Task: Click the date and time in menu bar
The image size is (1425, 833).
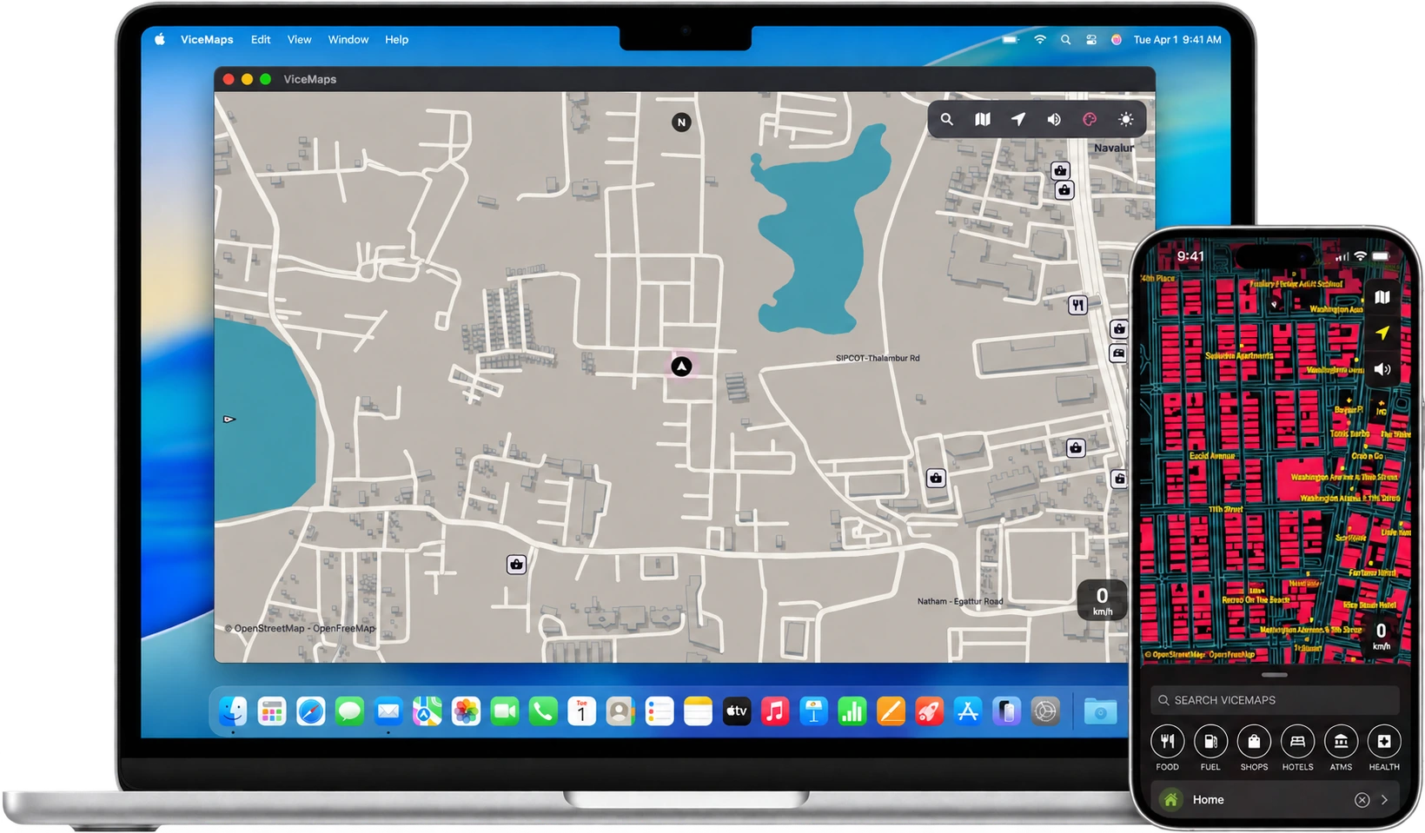Action: [1177, 39]
